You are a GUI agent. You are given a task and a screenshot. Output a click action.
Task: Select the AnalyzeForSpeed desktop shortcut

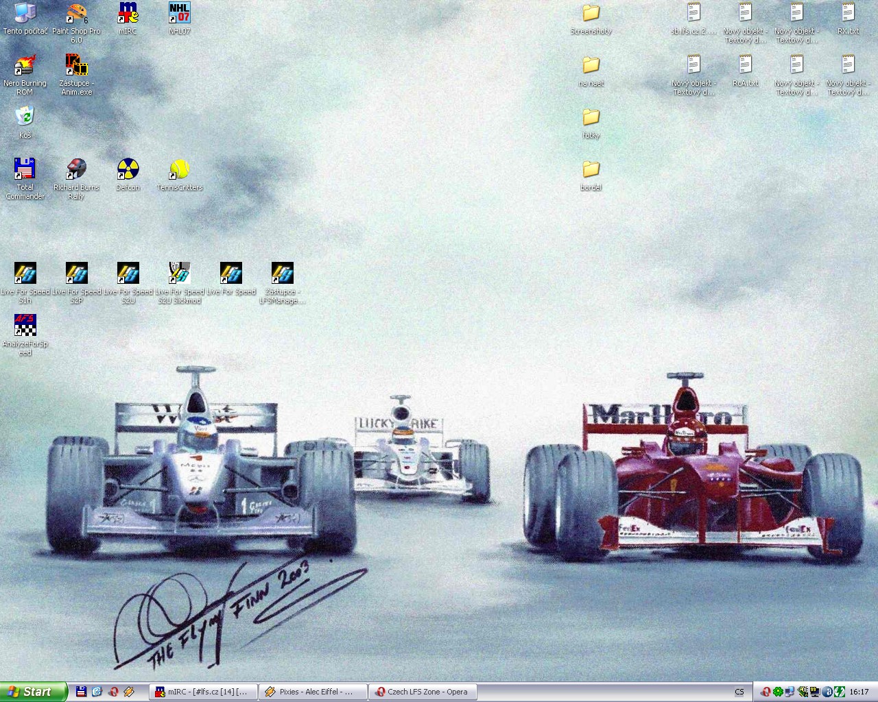[x=25, y=335]
